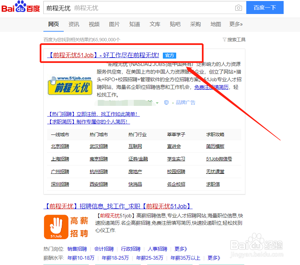The image size is (300, 265).
Task: Open 西安招聘 link
Action: (99, 184)
